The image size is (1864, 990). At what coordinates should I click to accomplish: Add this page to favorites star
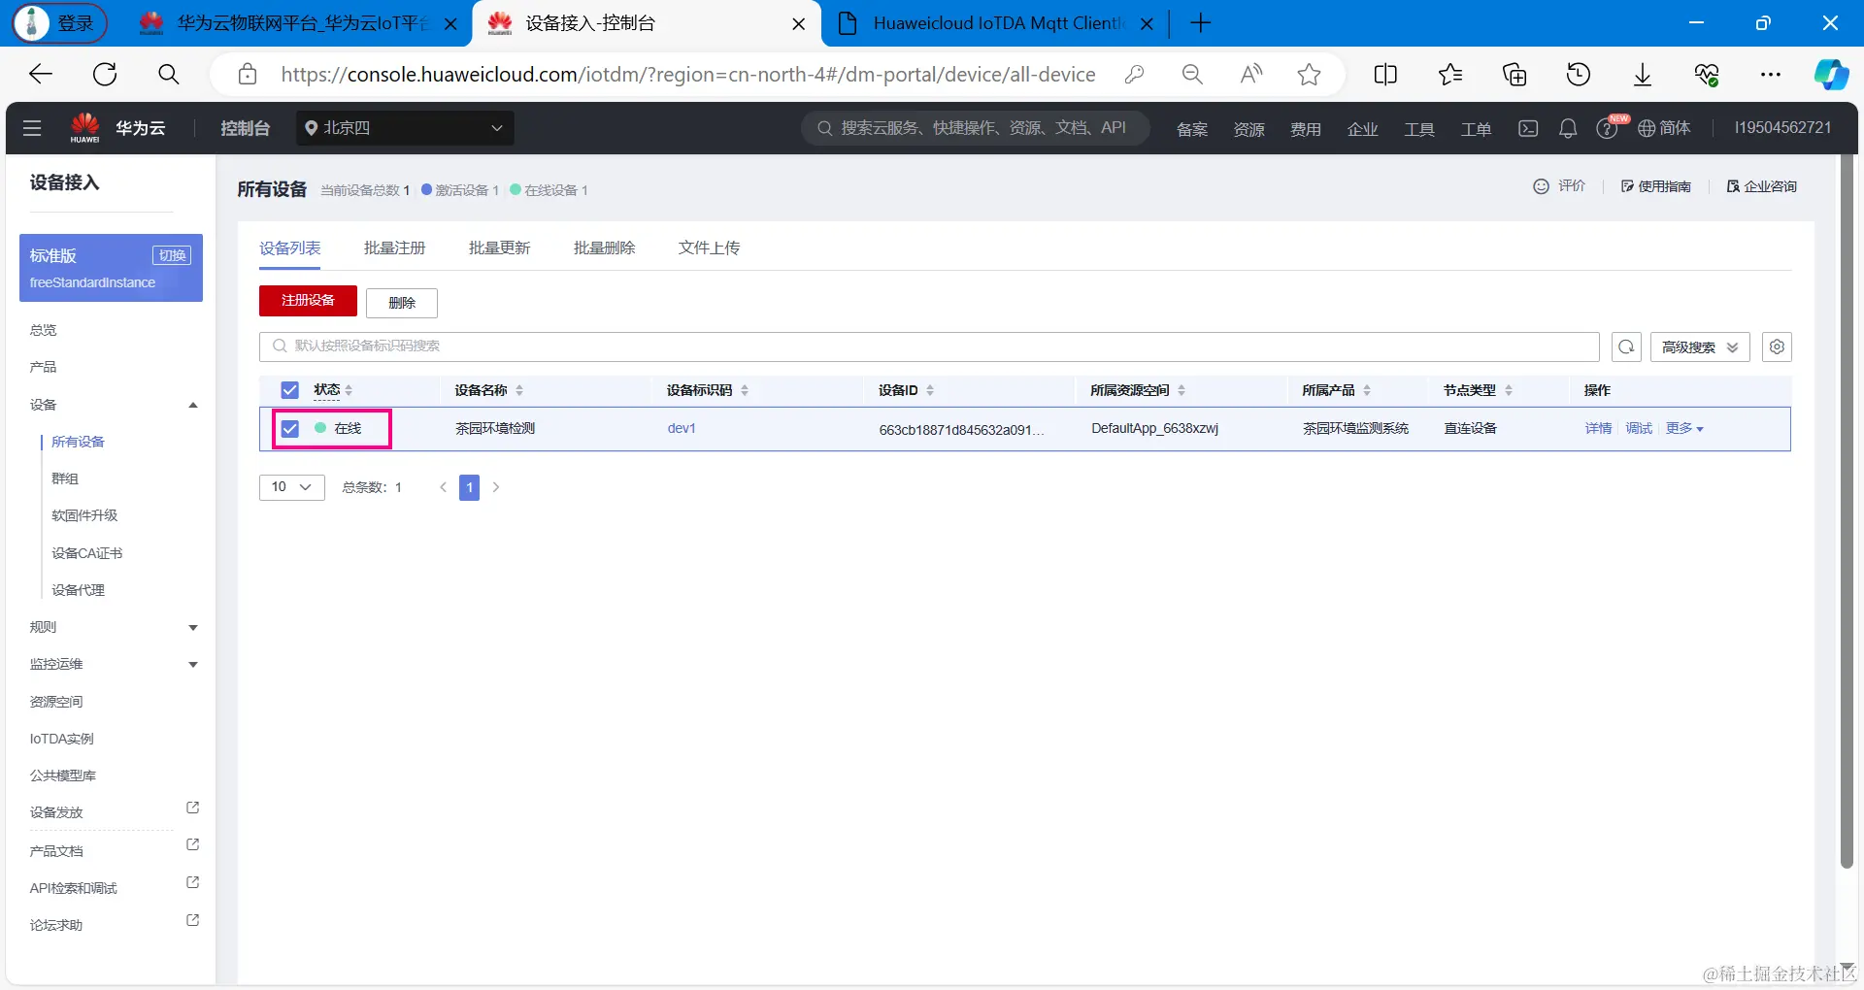point(1310,74)
